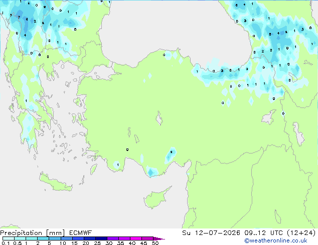The image size is (318, 245).
Task: Click the '20' legend scale label
Action: 86,243
